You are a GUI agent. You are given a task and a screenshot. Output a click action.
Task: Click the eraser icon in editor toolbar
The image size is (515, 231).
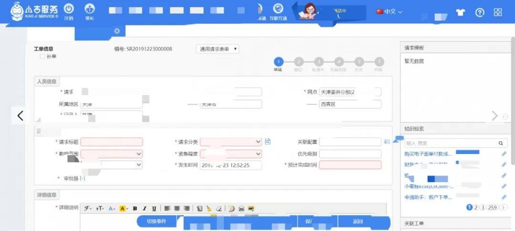pyautogui.click(x=218, y=209)
